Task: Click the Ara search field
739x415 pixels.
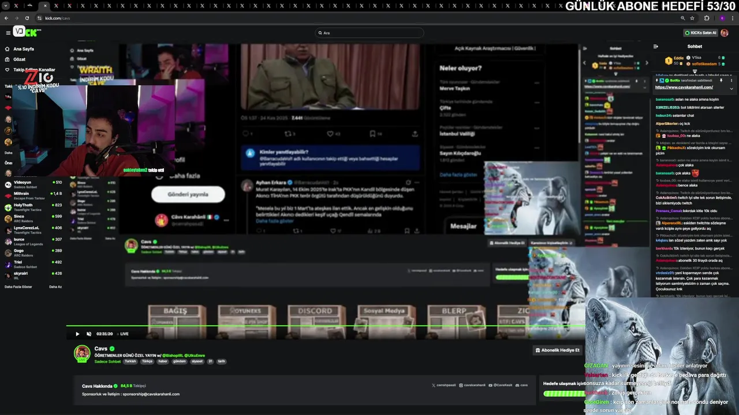Action: 369,33
